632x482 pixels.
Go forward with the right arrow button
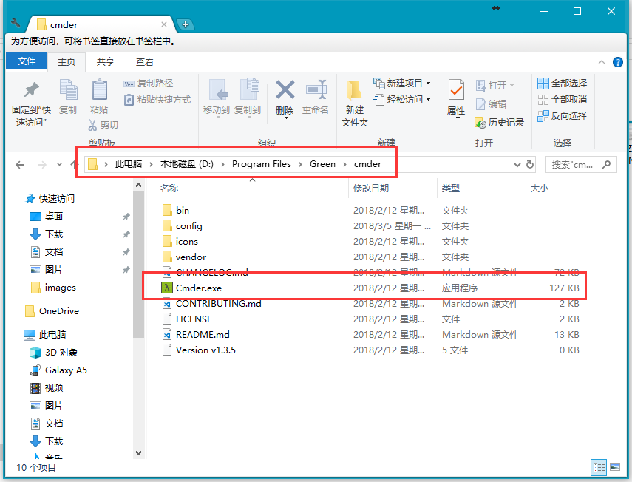pos(42,164)
